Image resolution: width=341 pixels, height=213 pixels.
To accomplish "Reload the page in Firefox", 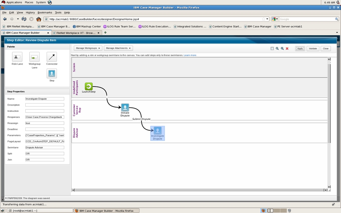I will click(24, 19).
